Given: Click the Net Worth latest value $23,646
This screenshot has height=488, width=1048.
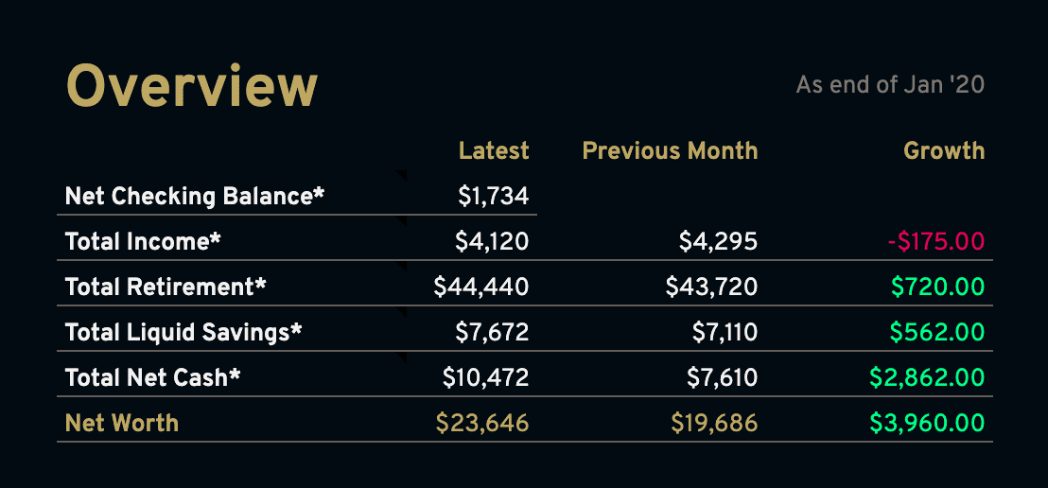Looking at the screenshot, I should [482, 423].
